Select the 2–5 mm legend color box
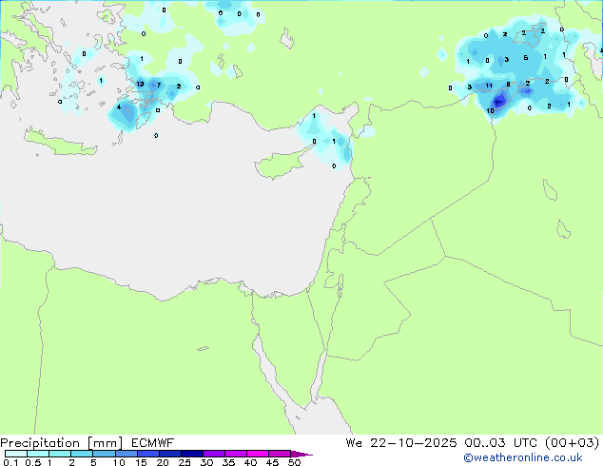603x466 pixels. (x=82, y=454)
